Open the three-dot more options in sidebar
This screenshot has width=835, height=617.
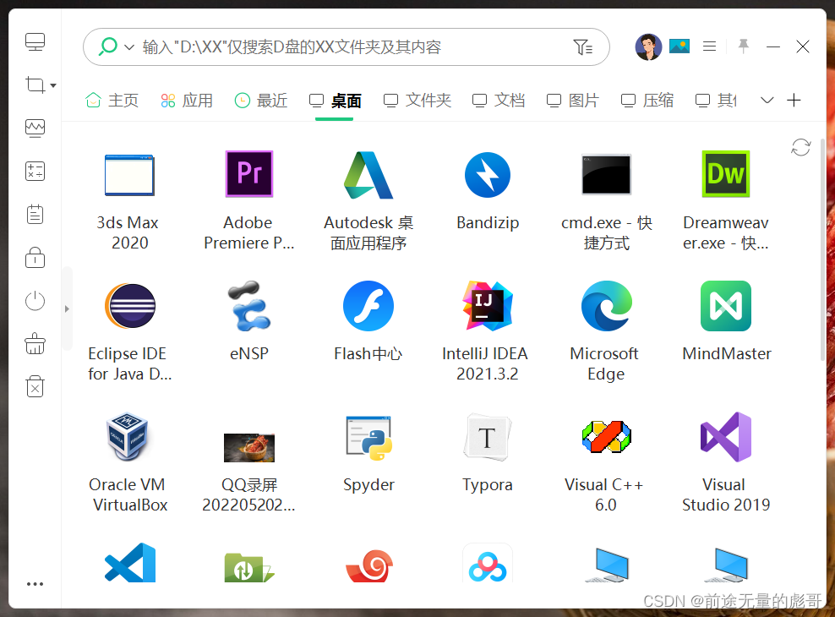coord(35,584)
